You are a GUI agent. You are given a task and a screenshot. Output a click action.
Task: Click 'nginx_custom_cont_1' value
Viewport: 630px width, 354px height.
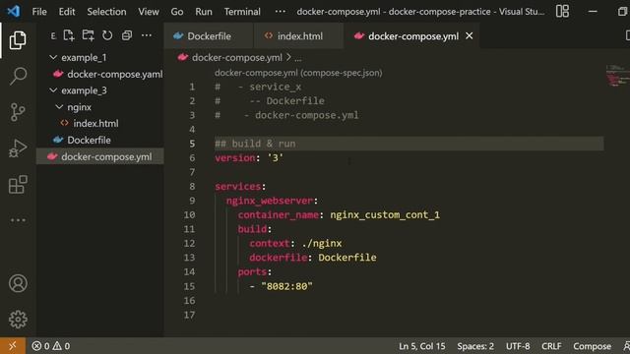(385, 215)
